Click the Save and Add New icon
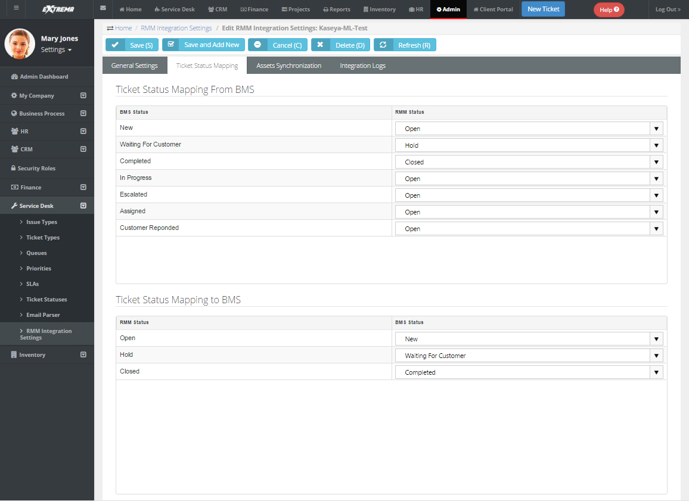 (171, 44)
